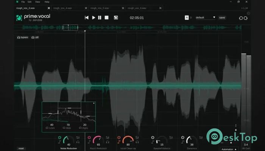Click the undo arrow icon
Screen dimensions: 265x151
coord(241,18)
